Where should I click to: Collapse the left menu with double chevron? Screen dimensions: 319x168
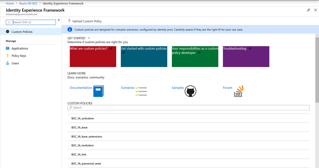click(58, 20)
